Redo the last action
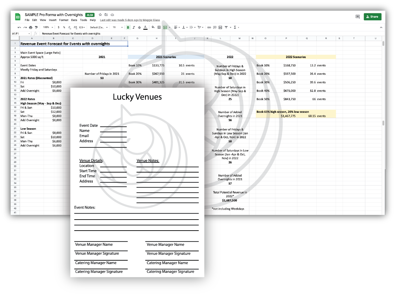 [25, 27]
